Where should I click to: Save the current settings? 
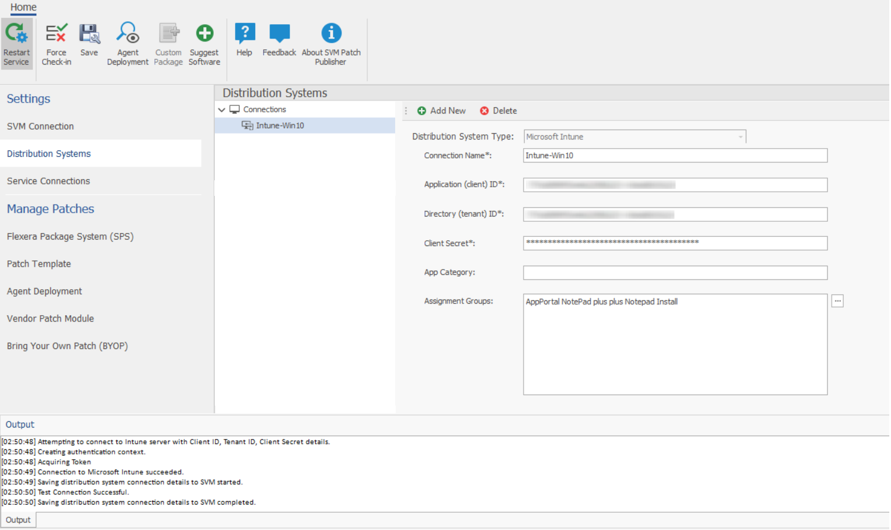click(89, 40)
